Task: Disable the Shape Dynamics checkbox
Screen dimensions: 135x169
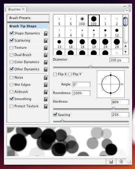Action: tap(12, 33)
